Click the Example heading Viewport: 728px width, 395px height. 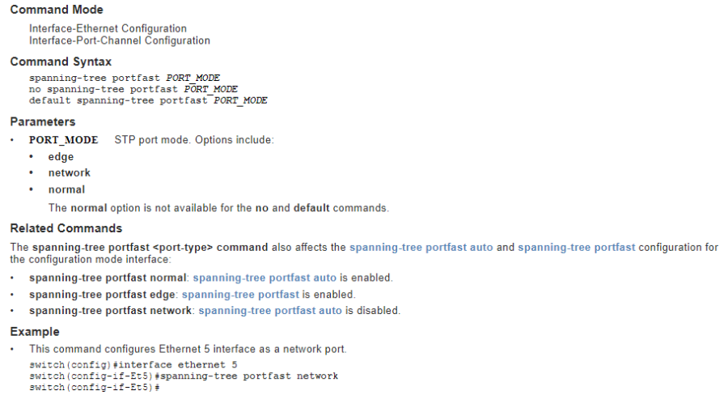point(35,332)
